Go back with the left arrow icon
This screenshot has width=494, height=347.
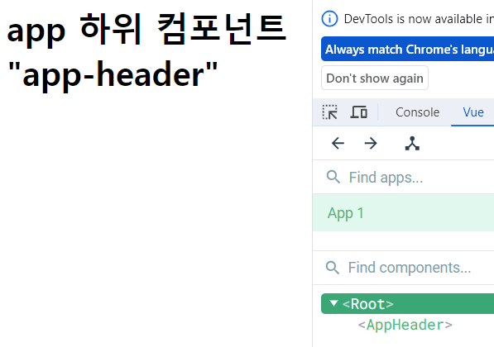[x=338, y=144]
